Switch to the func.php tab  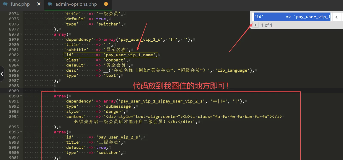point(20,4)
